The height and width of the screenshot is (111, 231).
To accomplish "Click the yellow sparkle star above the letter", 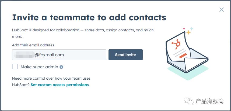I will [x=188, y=32].
